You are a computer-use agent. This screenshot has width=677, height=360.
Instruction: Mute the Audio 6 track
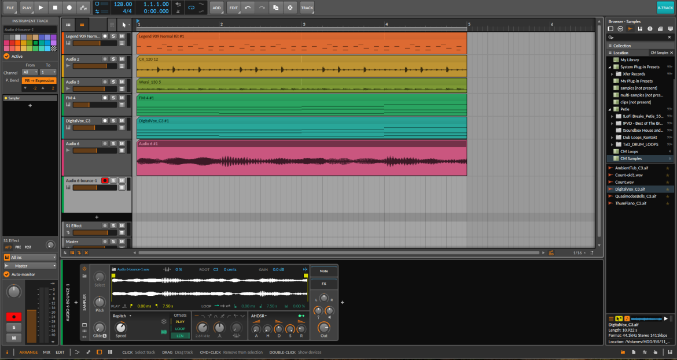[x=122, y=143]
